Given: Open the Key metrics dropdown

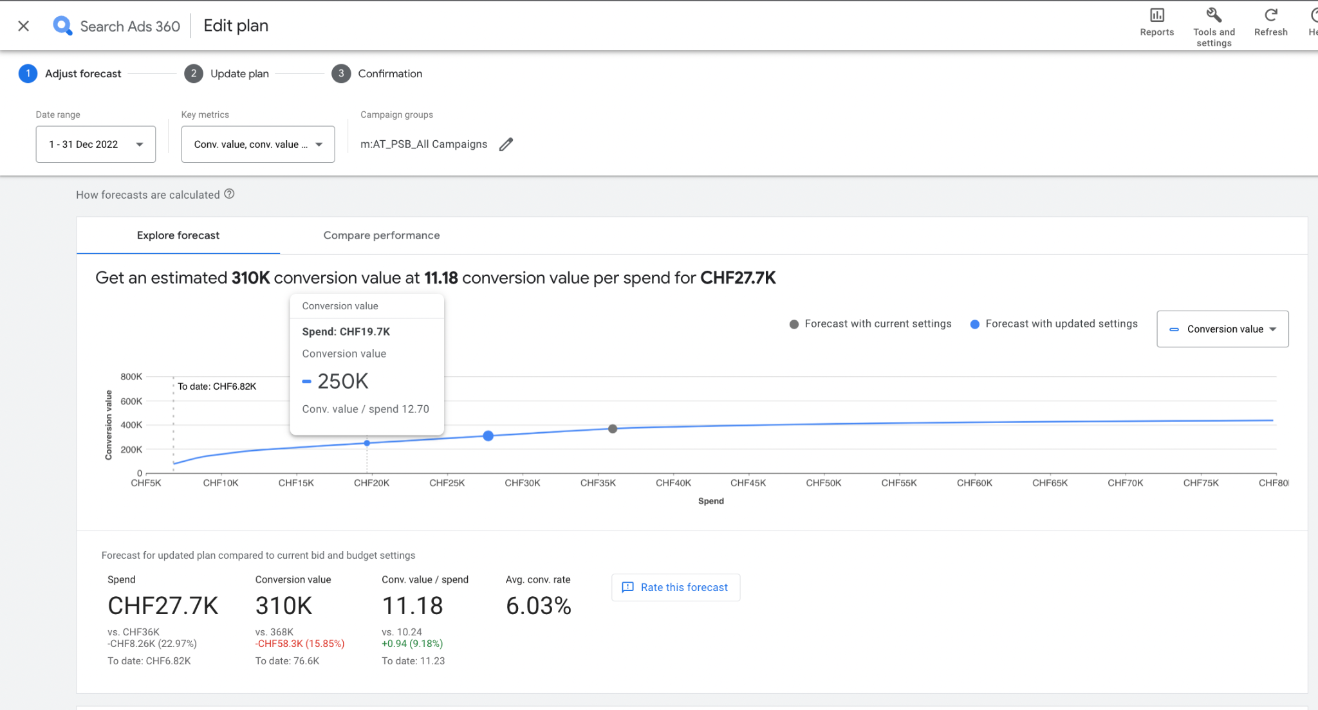Looking at the screenshot, I should coord(257,144).
